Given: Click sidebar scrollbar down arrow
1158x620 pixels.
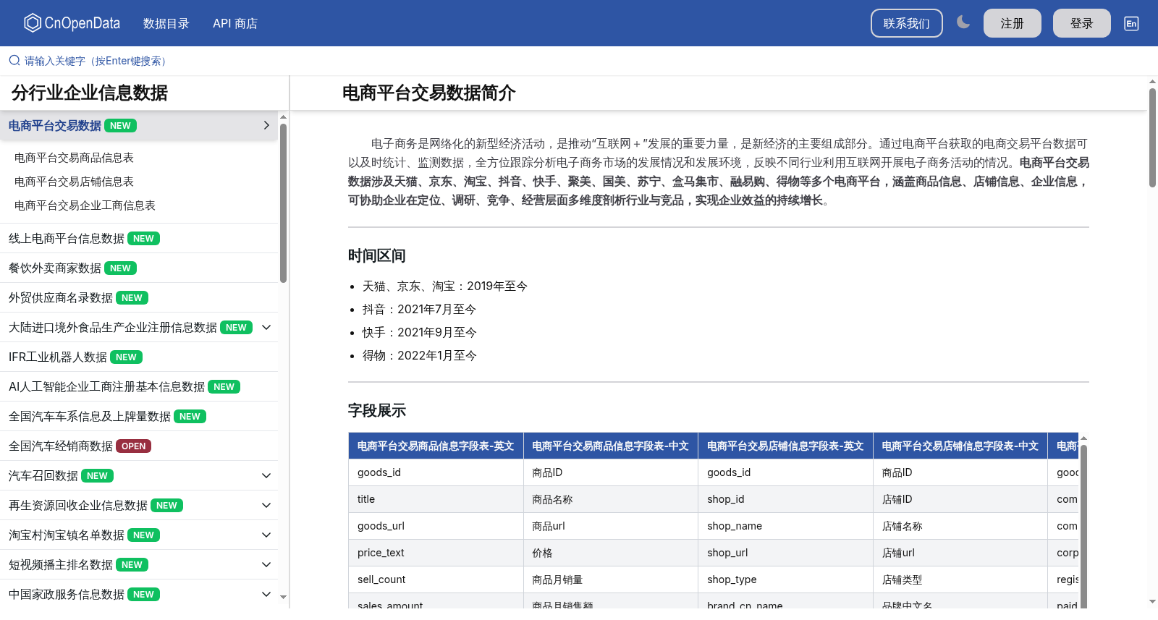Looking at the screenshot, I should coord(284,597).
